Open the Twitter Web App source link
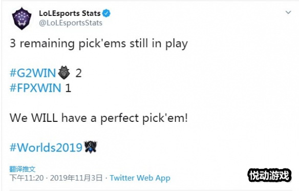Viewport: 299px width, 191px height. coord(140,178)
